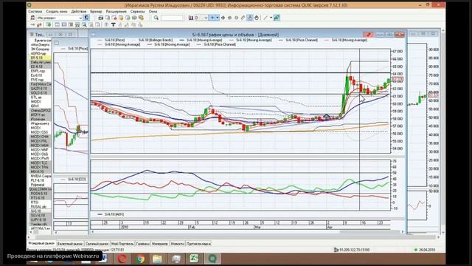Select NVIDIA Corp row in instruments list
Image resolution: width=472 pixels, height=266 pixels.
pos(41,176)
